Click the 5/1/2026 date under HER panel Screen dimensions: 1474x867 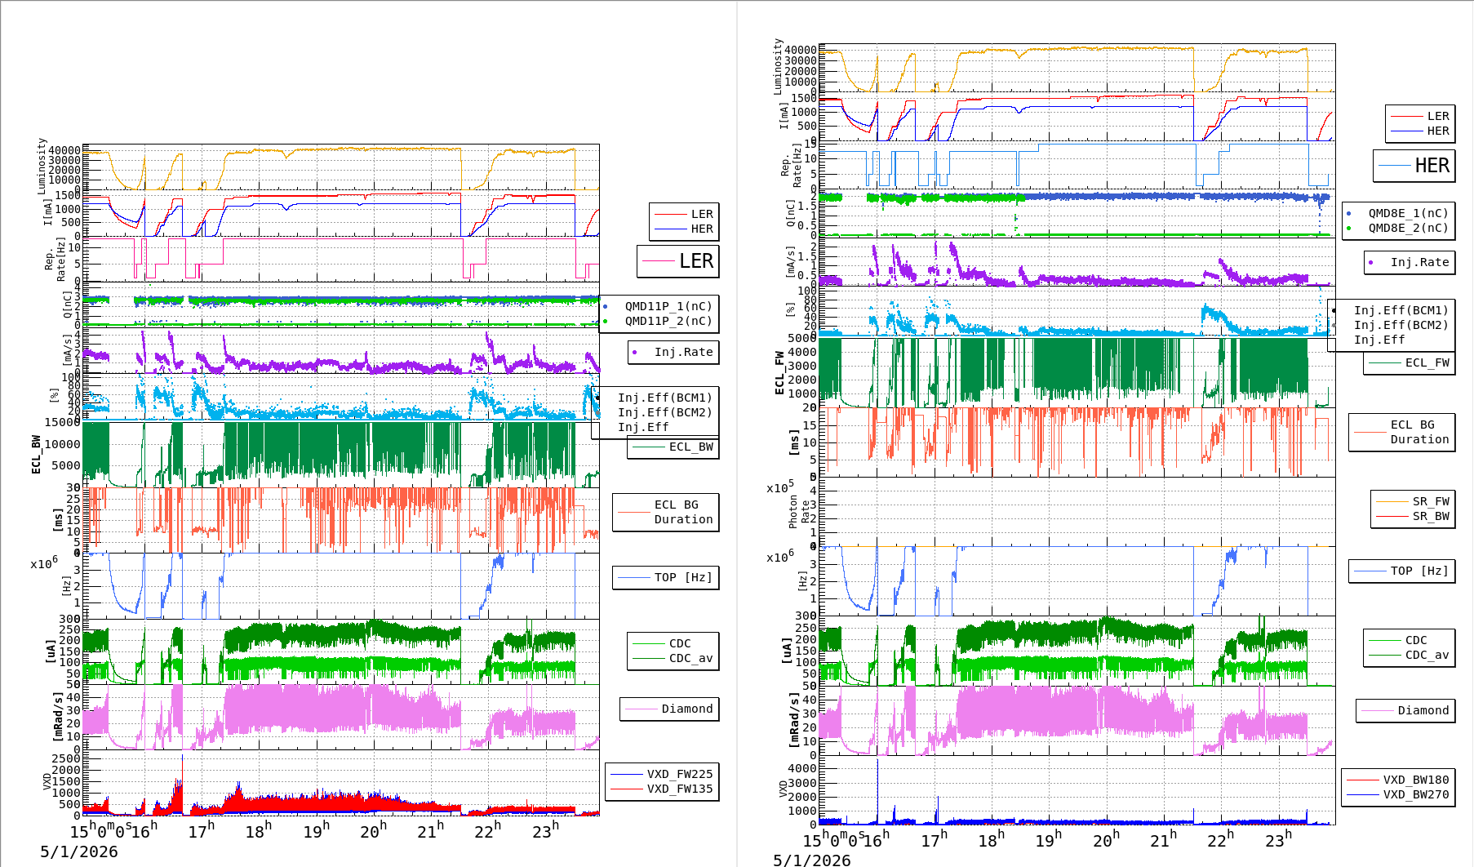tap(812, 860)
